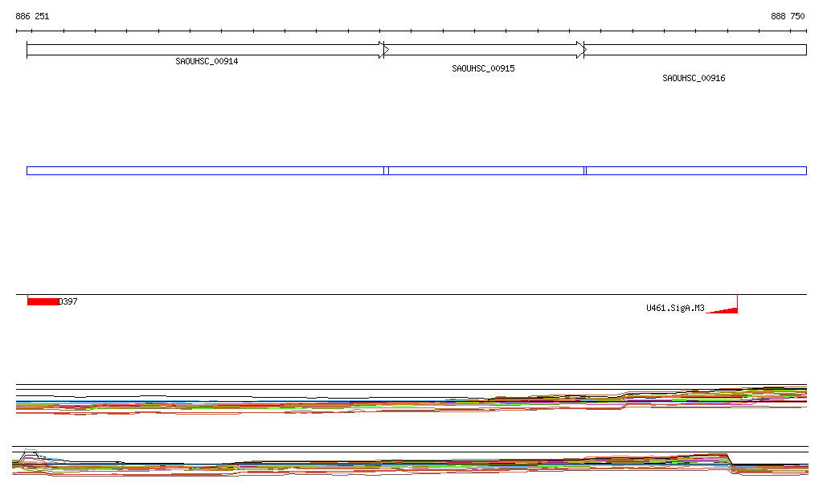The image size is (823, 491).
Task: Click the D397 text label
Action: [x=68, y=301]
